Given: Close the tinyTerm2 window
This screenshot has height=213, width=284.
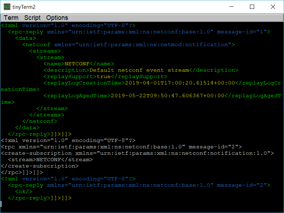Looking at the screenshot, I should 273,7.
